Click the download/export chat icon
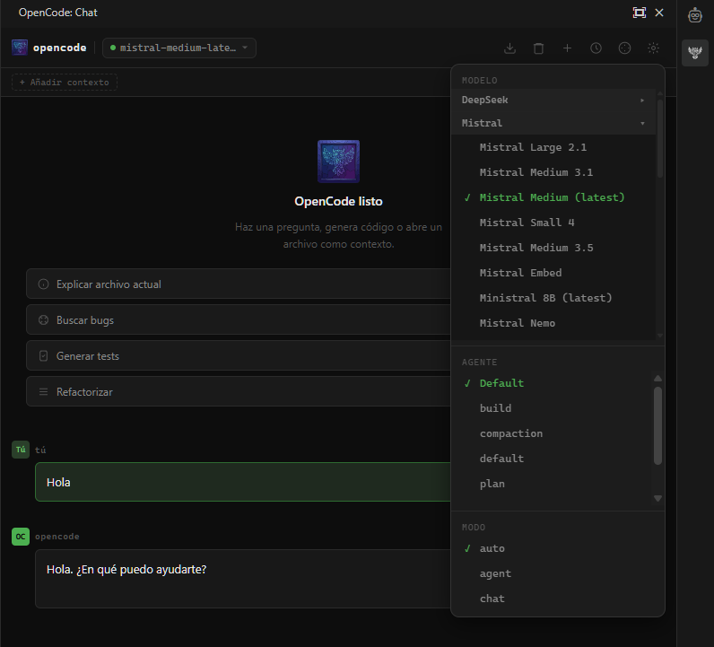 coord(510,48)
